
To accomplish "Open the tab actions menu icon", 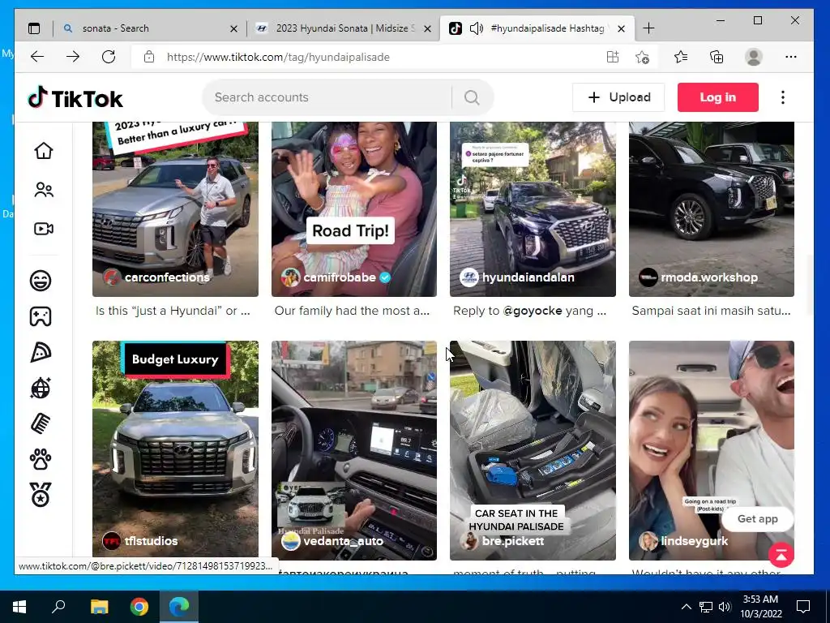I will click(x=34, y=28).
